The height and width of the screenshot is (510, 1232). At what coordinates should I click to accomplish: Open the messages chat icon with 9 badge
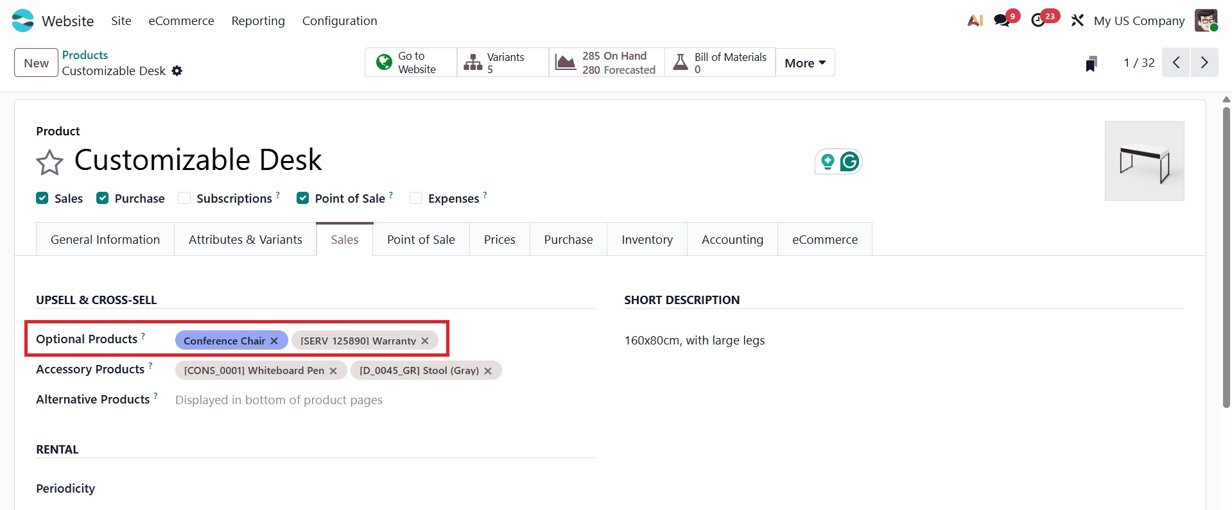1002,21
